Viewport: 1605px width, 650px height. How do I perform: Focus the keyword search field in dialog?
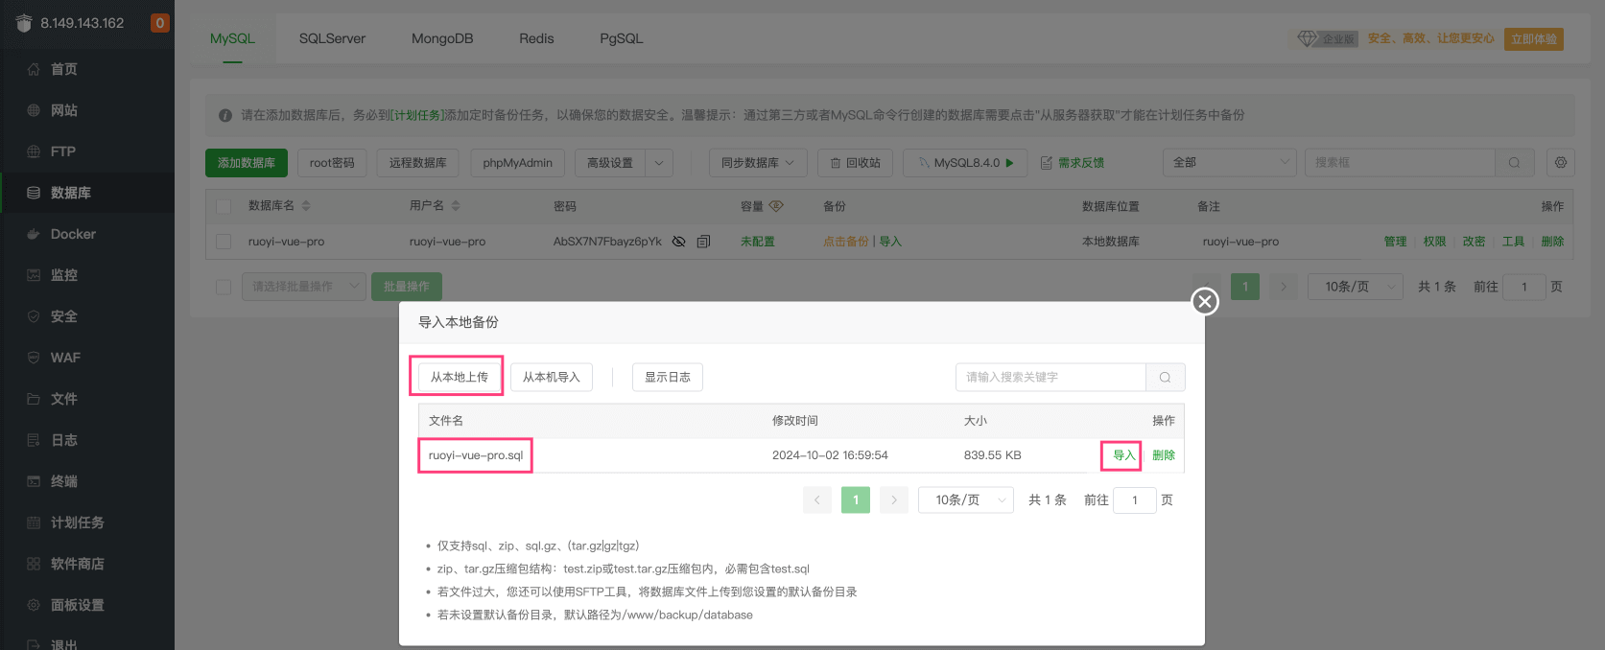coord(1050,378)
